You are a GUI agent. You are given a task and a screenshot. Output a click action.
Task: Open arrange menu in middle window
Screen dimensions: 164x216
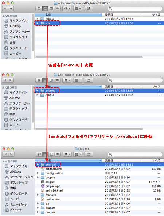click(78, 80)
